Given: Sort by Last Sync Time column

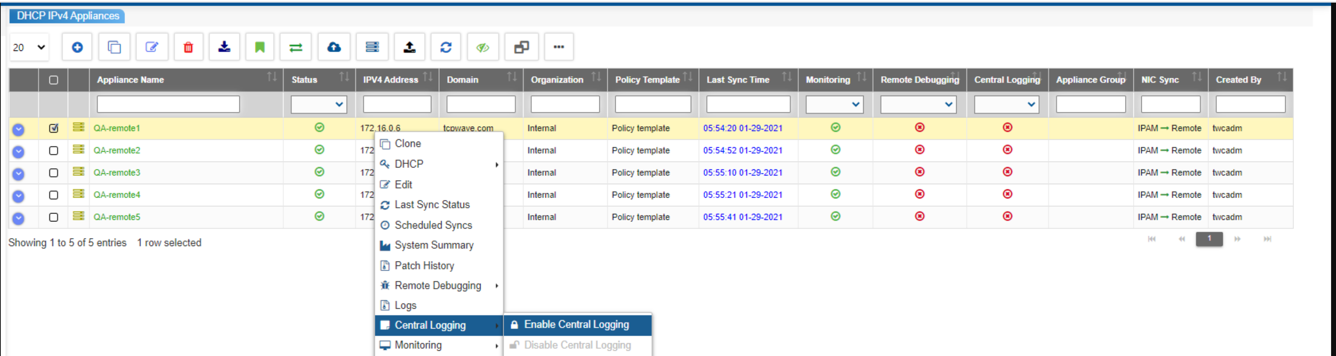Looking at the screenshot, I should point(787,77).
